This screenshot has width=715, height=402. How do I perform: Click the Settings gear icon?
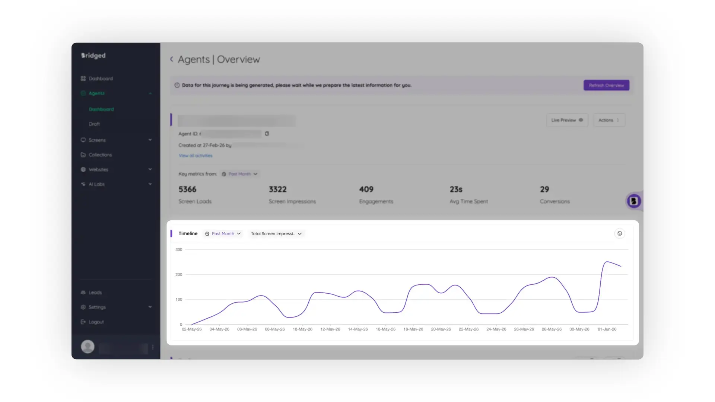tap(83, 307)
